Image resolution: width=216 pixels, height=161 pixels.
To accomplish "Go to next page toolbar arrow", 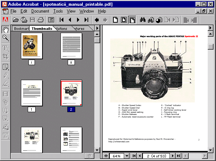I will pyautogui.click(x=78, y=20).
